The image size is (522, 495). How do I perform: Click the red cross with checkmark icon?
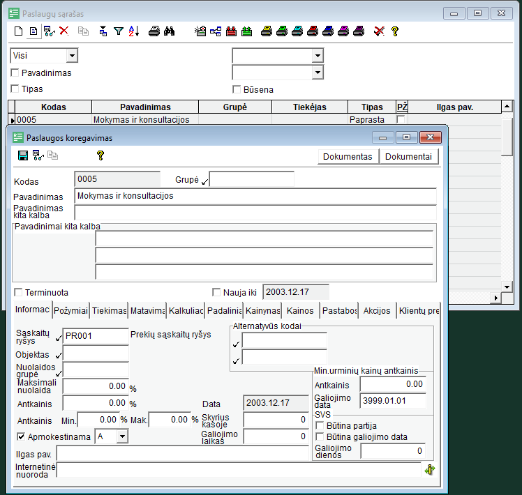(x=379, y=31)
